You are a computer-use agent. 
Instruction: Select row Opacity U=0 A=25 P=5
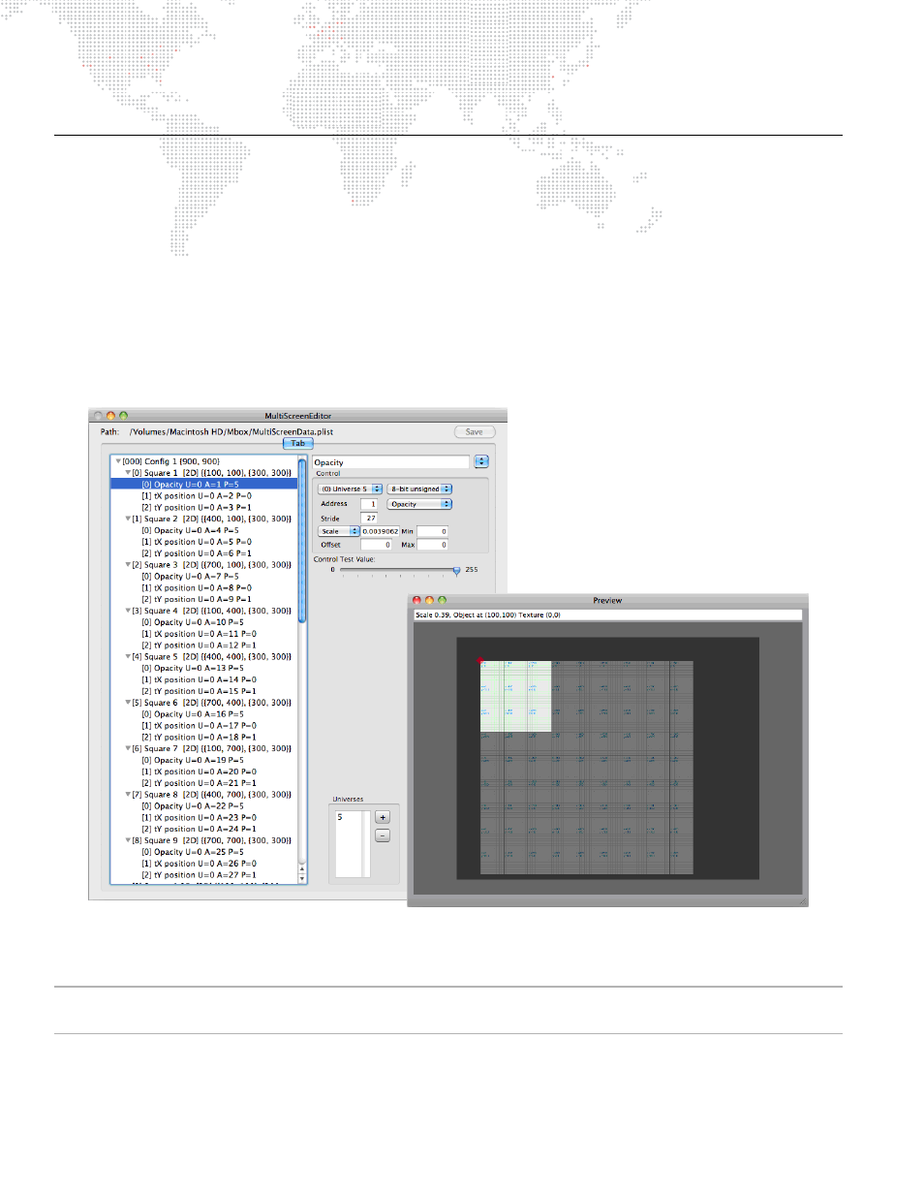tap(204, 852)
